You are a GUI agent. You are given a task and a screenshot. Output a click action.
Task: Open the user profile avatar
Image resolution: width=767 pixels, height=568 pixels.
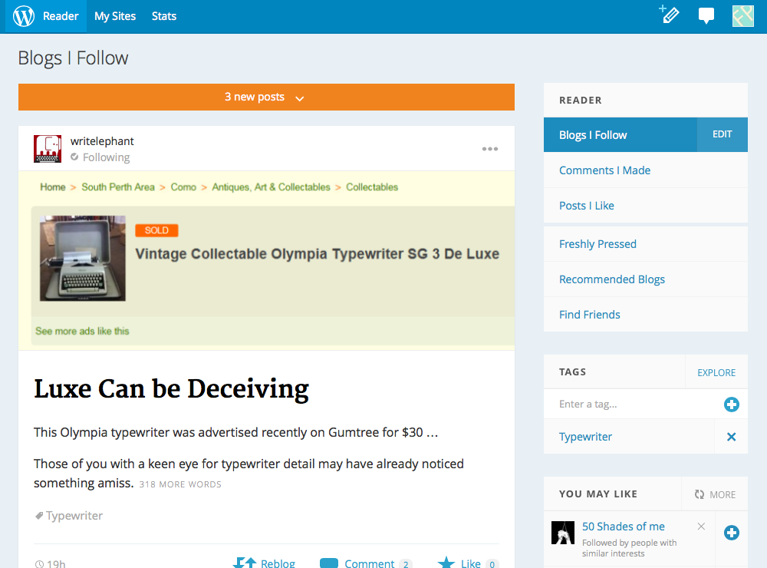pos(742,16)
